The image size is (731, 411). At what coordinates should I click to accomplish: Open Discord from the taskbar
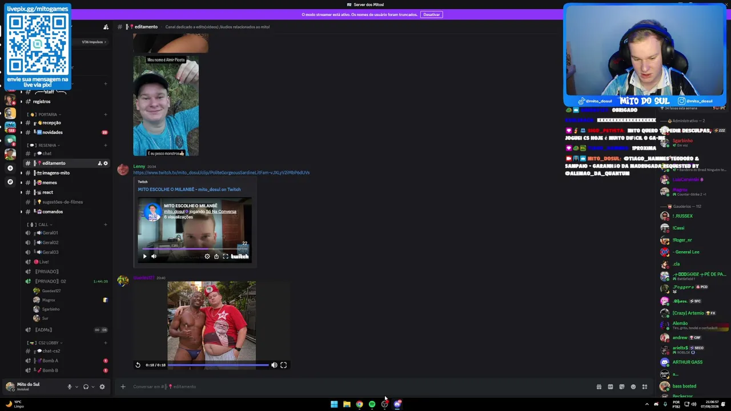pyautogui.click(x=397, y=404)
